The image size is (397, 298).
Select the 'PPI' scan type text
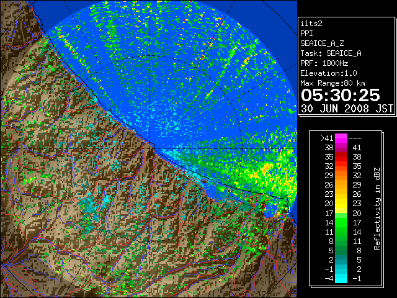pyautogui.click(x=306, y=34)
